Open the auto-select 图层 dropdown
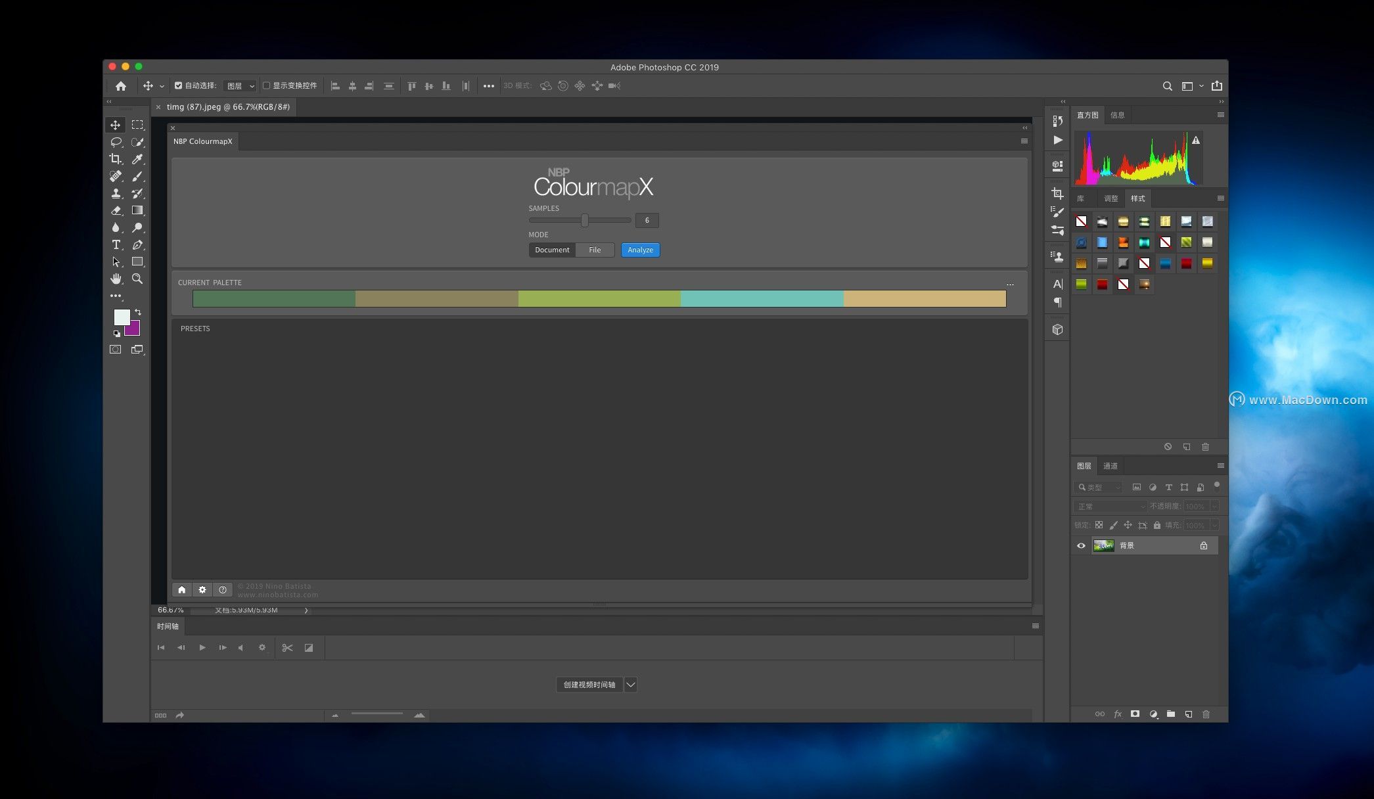Screen dimensions: 1374x799 (x=240, y=86)
